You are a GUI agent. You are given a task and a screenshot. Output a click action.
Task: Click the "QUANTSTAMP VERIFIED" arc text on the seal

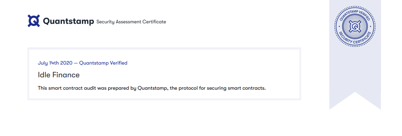355,14
